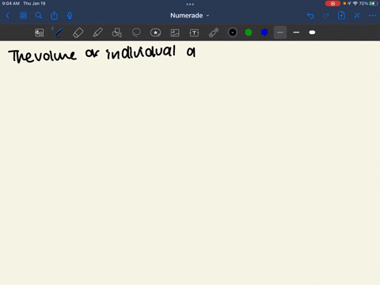Select the Highlighter tool
Screen dimensions: 380x285
click(97, 32)
